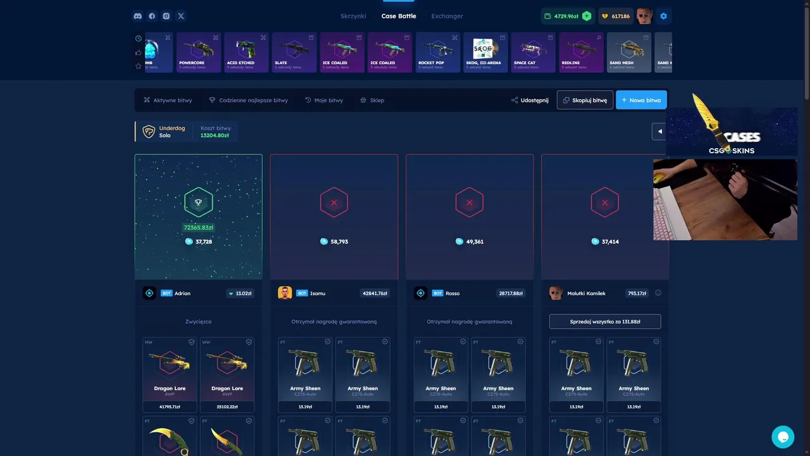The height and width of the screenshot is (456, 810).
Task: Click the green plus deposit icon
Action: click(x=587, y=16)
